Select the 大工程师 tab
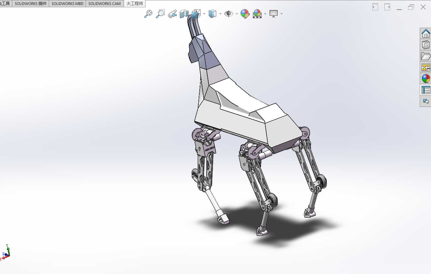Image resolution: width=431 pixels, height=274 pixels. [x=134, y=3]
